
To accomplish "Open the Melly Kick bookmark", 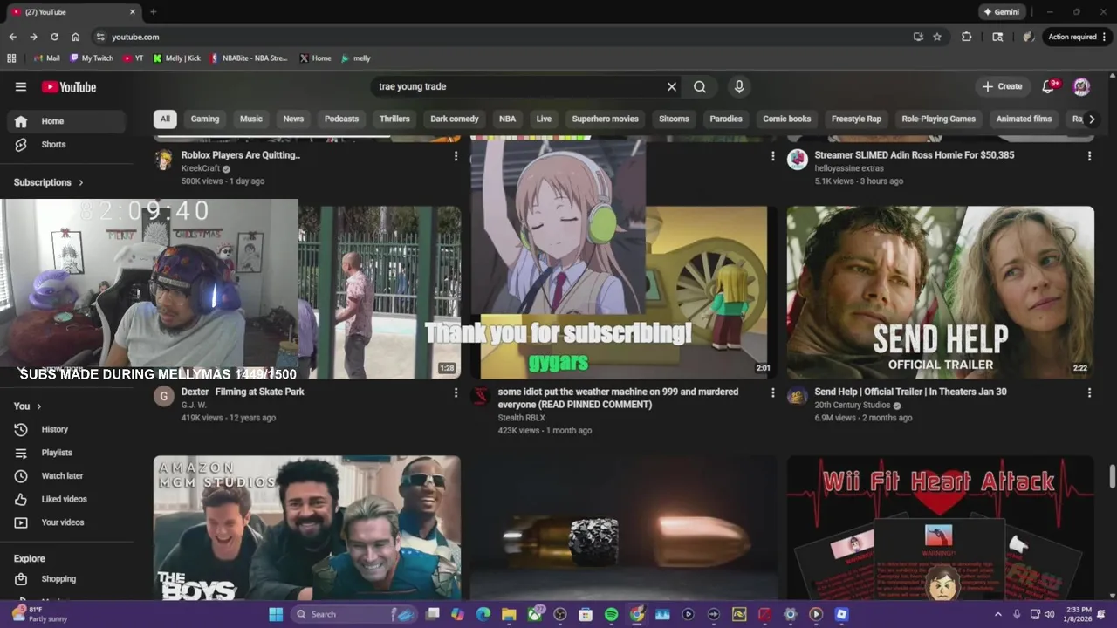I will coord(177,58).
